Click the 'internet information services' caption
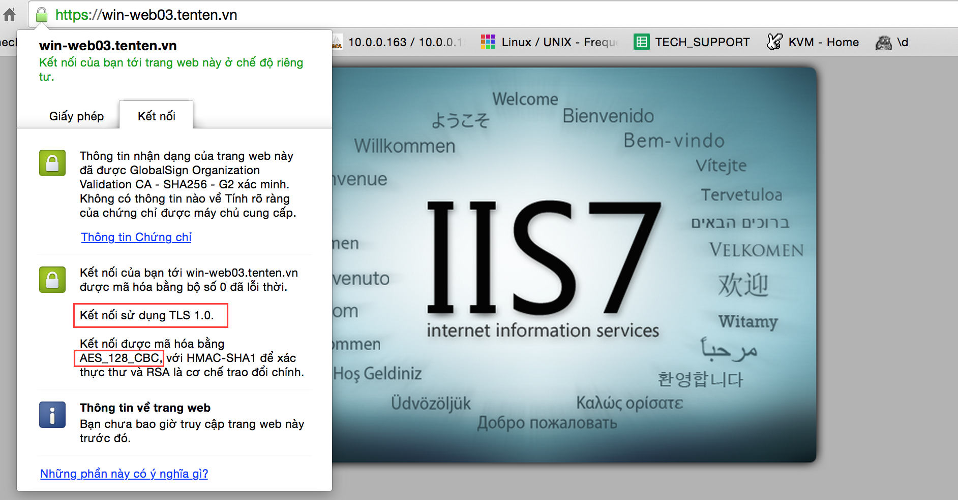Viewport: 958px width, 500px height. tap(543, 330)
